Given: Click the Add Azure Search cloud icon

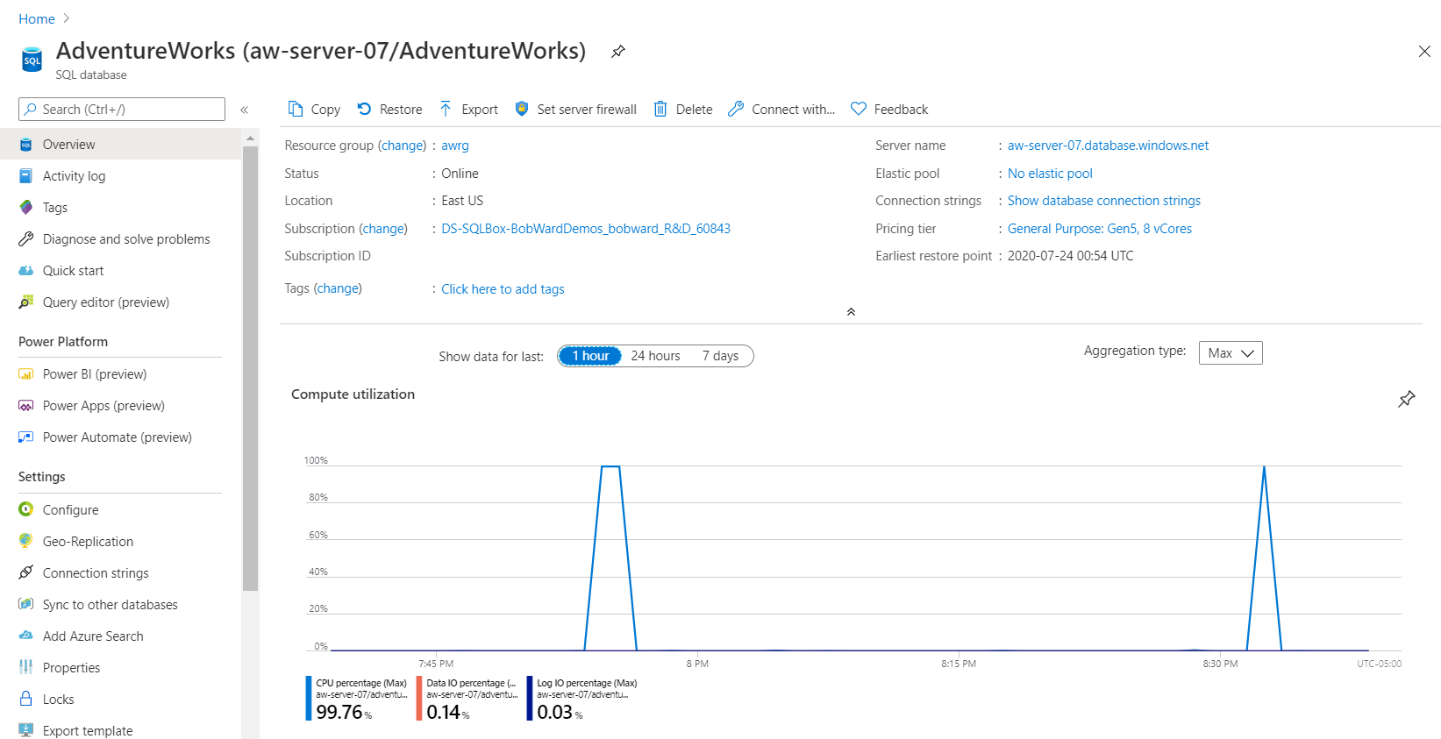Looking at the screenshot, I should [x=26, y=636].
